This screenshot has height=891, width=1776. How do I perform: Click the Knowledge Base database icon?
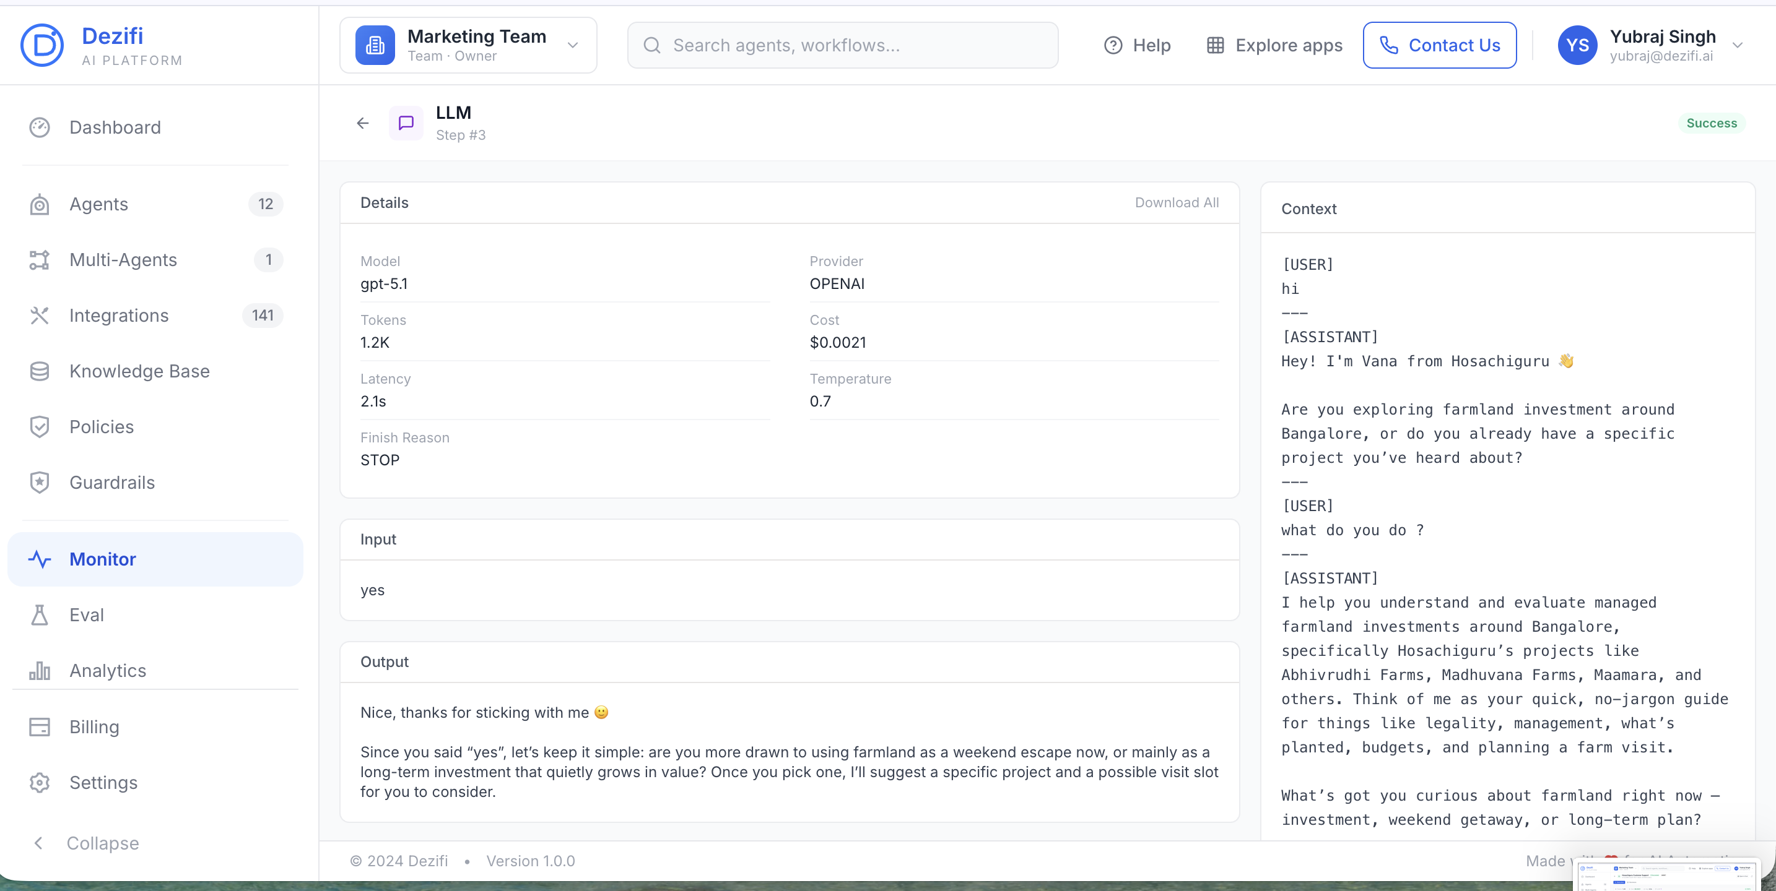tap(39, 371)
